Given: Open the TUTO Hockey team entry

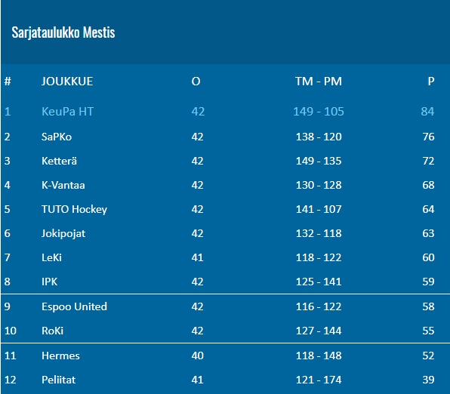Looking at the screenshot, I should (74, 209).
